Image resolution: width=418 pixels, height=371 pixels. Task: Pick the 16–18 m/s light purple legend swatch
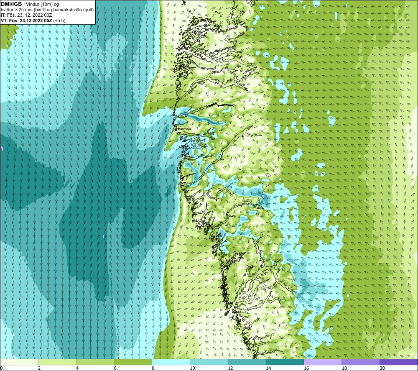(x=323, y=362)
